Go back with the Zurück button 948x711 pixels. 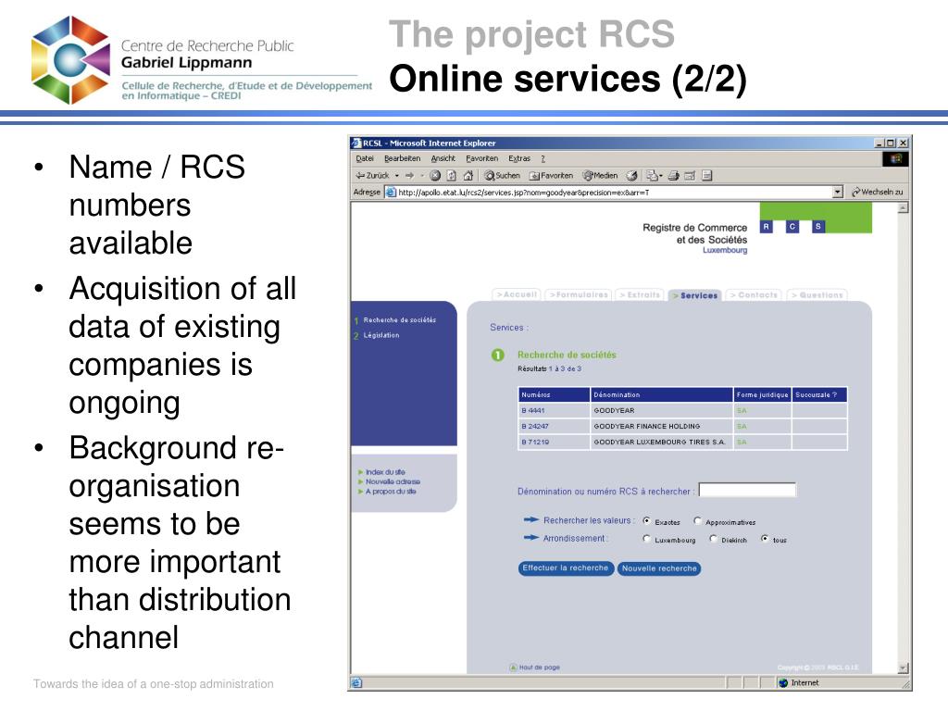coord(372,175)
